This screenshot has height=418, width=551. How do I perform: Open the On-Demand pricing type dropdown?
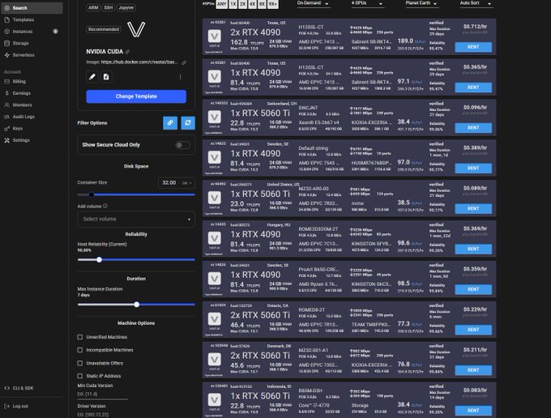click(x=313, y=3)
